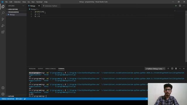Click the editor minimap
This screenshot has width=187, height=105.
coord(179,11)
